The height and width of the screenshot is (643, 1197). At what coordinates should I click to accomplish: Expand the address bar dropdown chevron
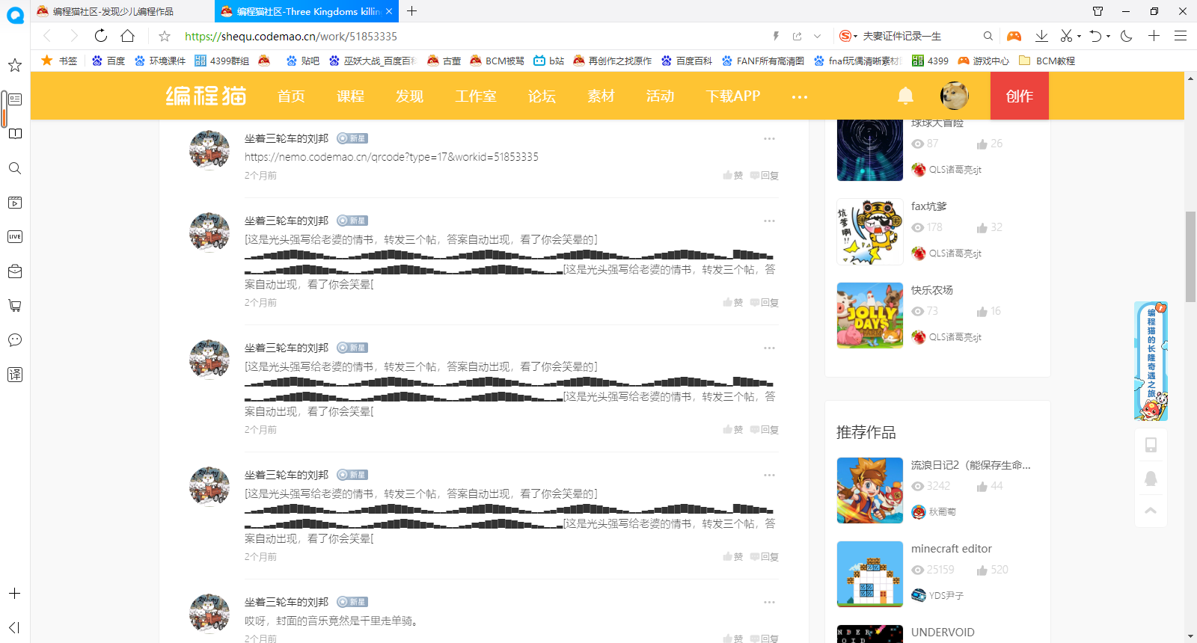(817, 36)
